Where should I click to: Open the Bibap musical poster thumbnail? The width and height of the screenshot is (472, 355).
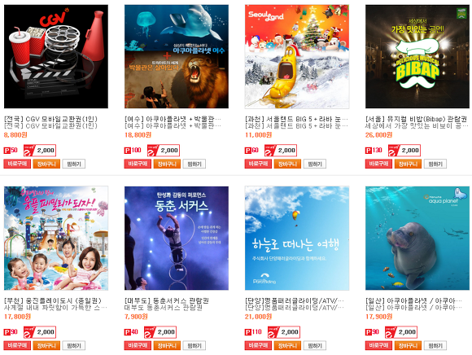pyautogui.click(x=417, y=56)
